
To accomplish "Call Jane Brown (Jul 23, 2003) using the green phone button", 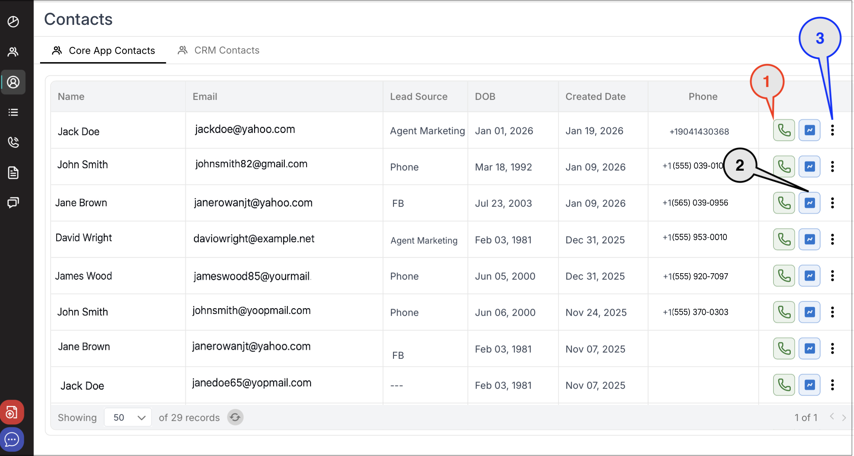I will pyautogui.click(x=783, y=203).
